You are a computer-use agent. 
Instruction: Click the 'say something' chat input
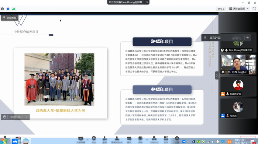pos(16,117)
